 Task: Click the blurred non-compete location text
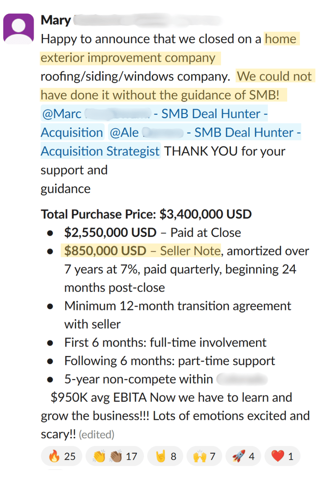(242, 379)
